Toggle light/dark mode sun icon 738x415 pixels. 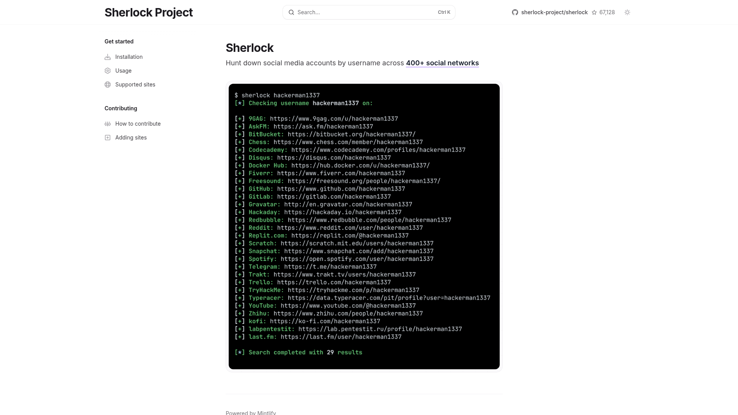627,12
